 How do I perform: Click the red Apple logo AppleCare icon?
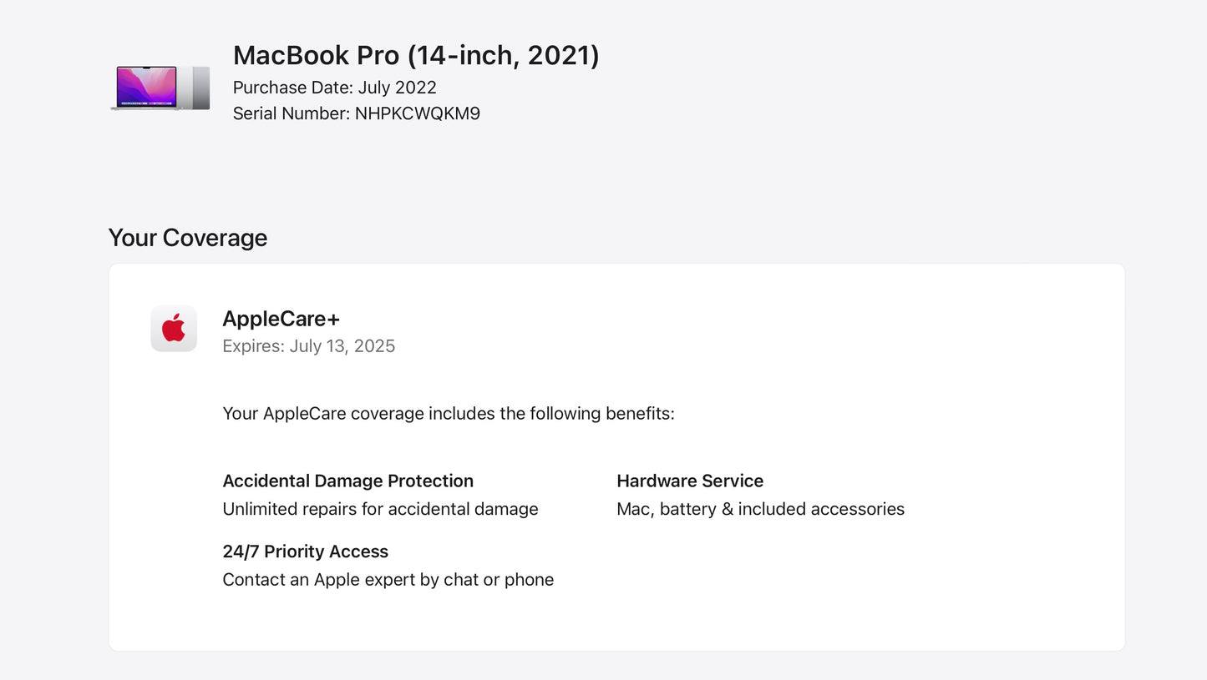pos(174,328)
